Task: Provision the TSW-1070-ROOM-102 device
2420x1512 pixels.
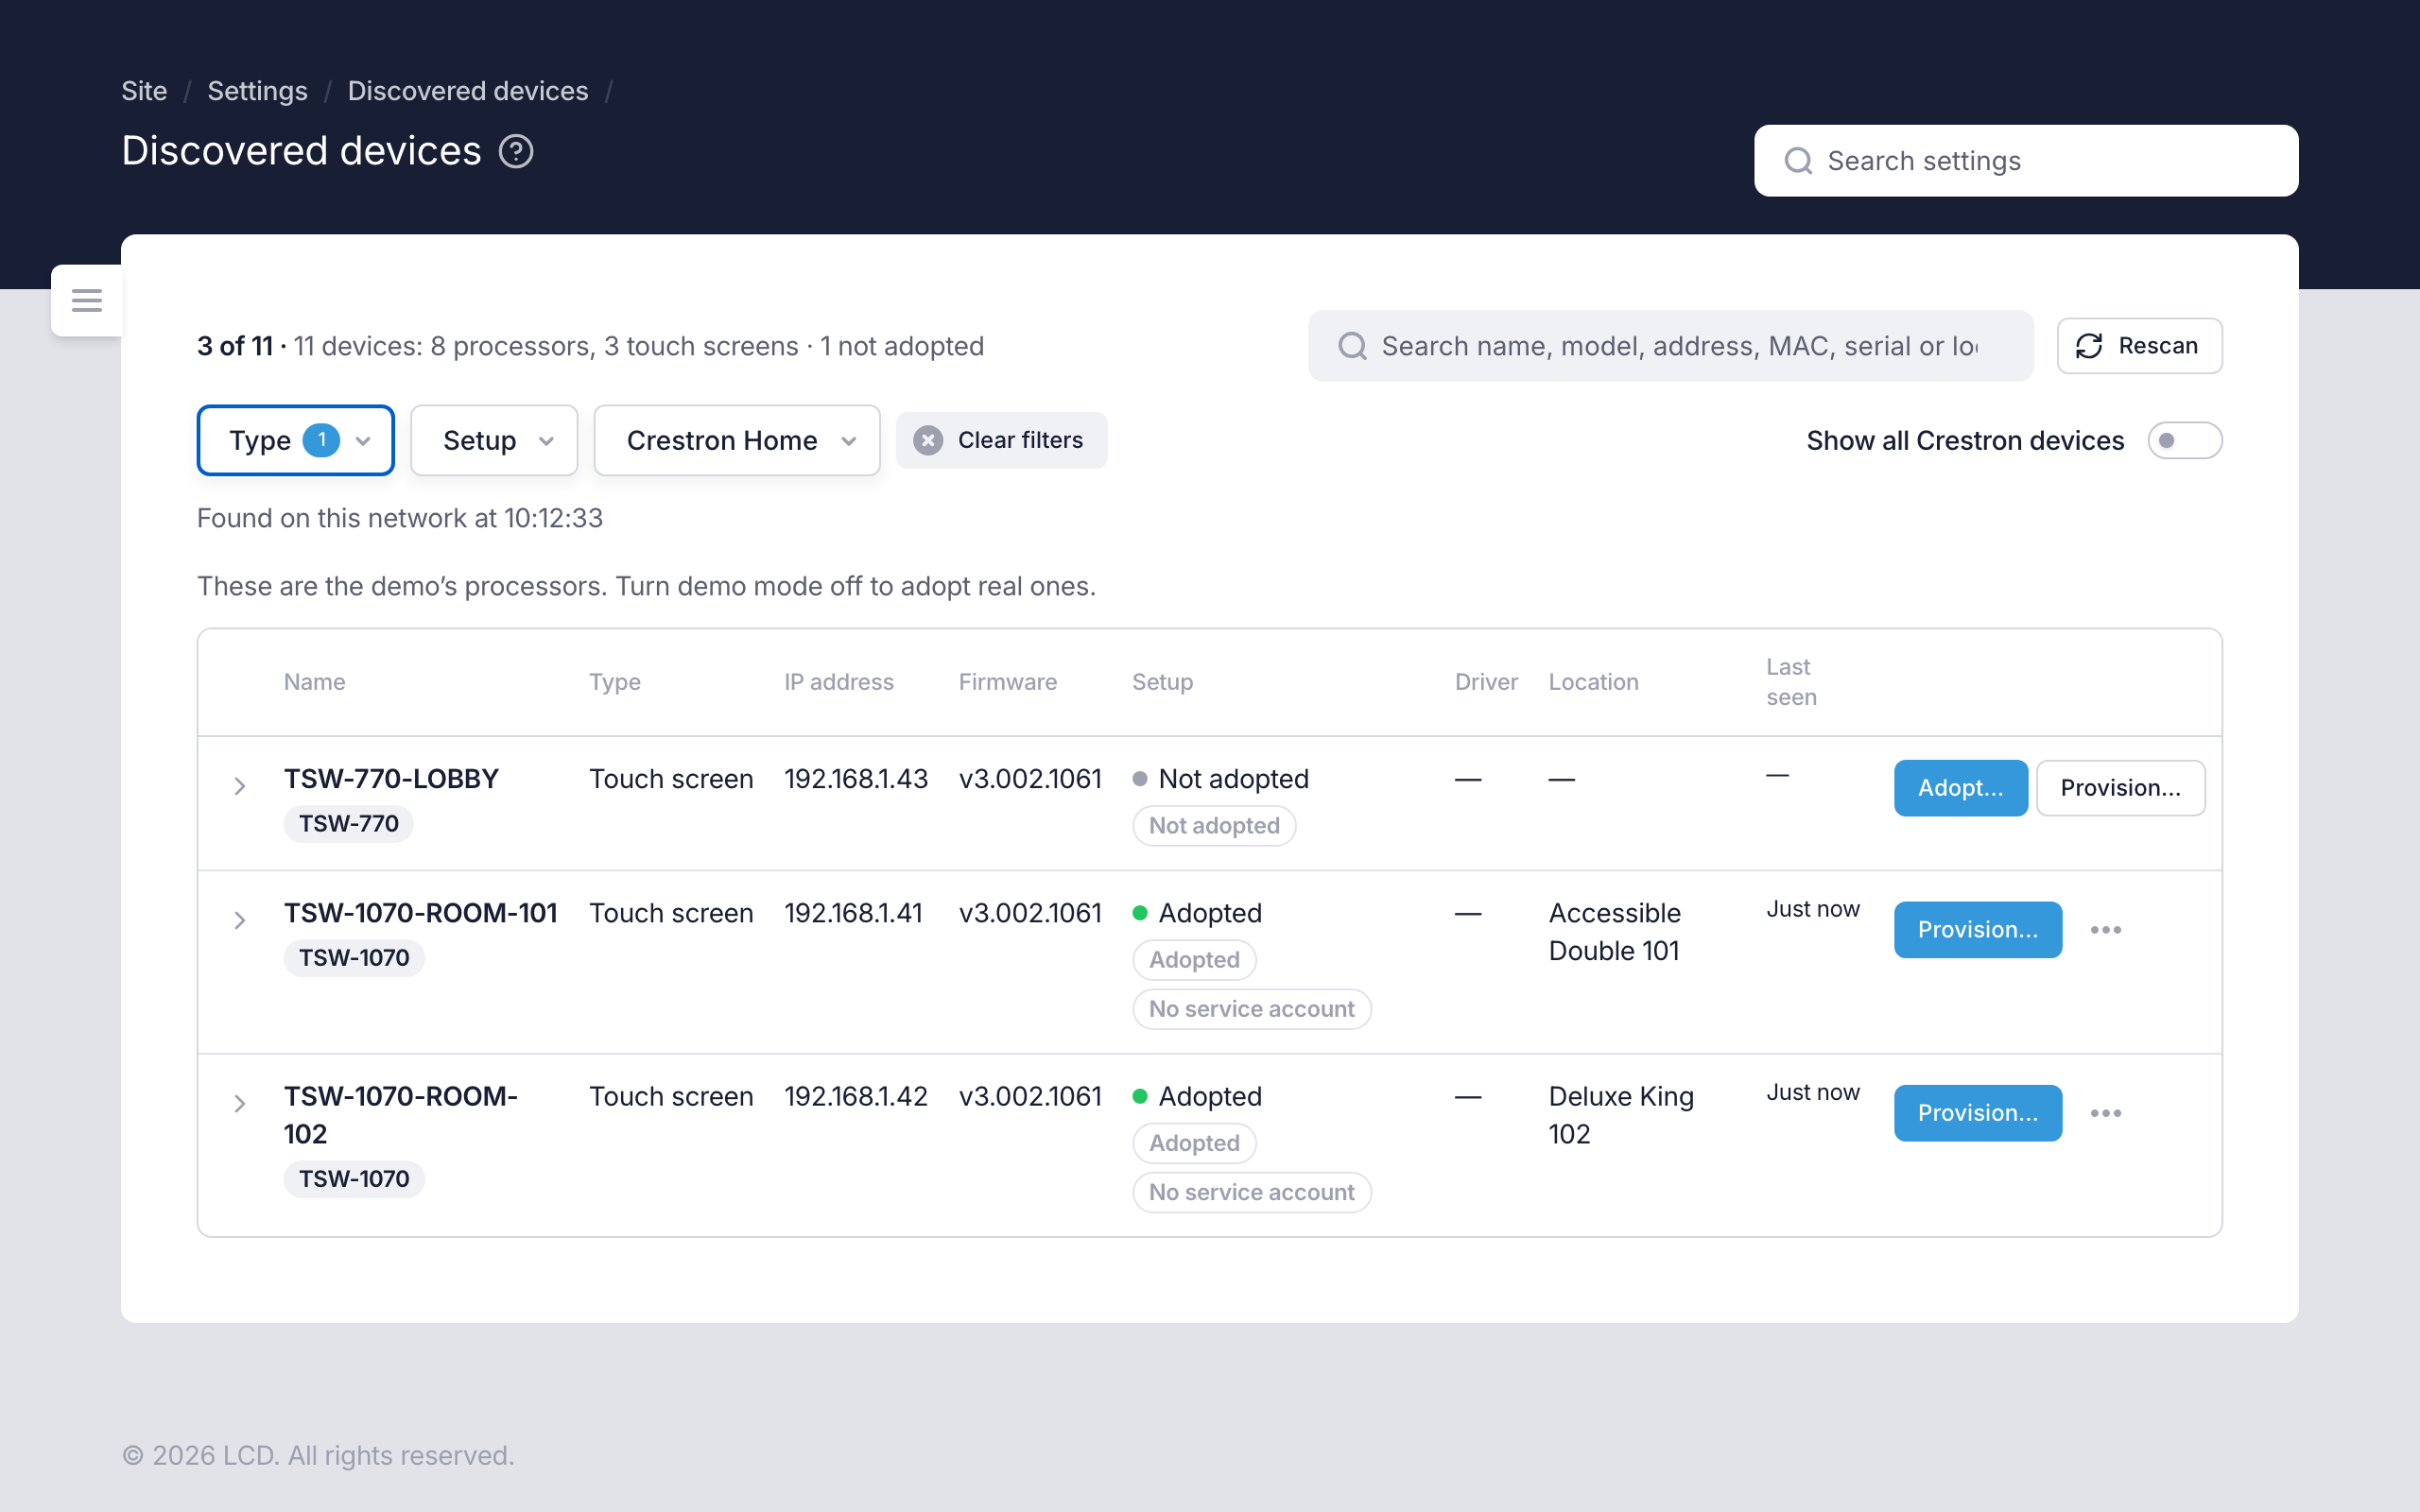Action: (x=1977, y=1113)
